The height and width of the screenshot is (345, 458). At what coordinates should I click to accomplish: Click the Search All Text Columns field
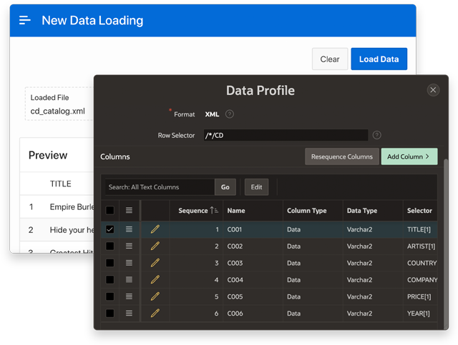(159, 187)
